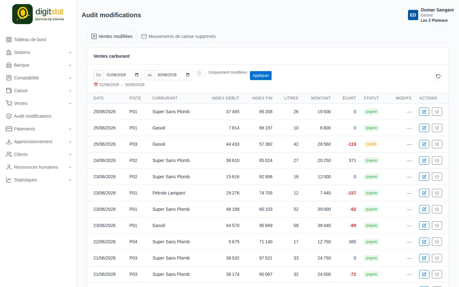Expand the Stations menu
Image resolution: width=459 pixels, height=287 pixels.
click(x=38, y=52)
